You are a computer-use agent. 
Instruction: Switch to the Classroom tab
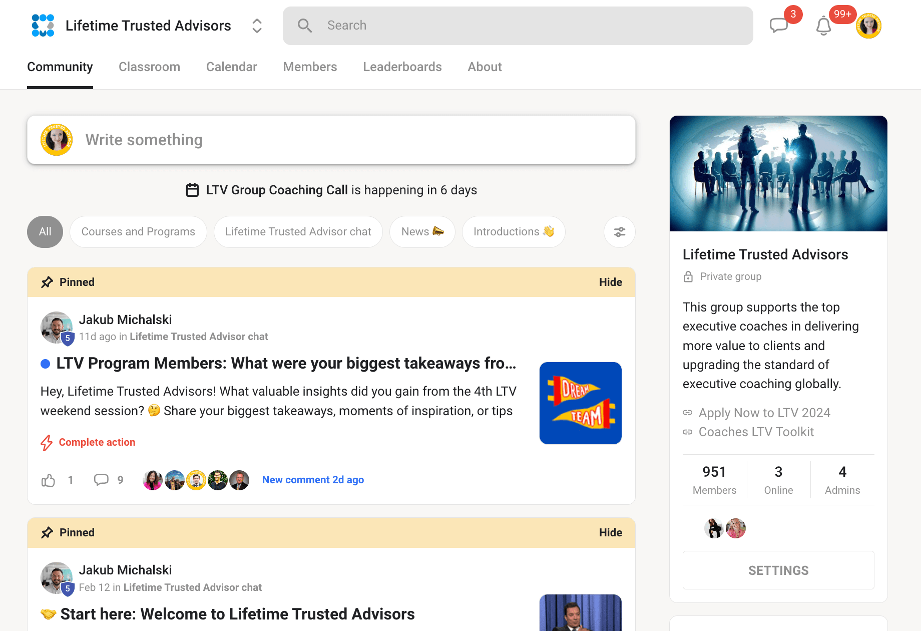(x=149, y=67)
